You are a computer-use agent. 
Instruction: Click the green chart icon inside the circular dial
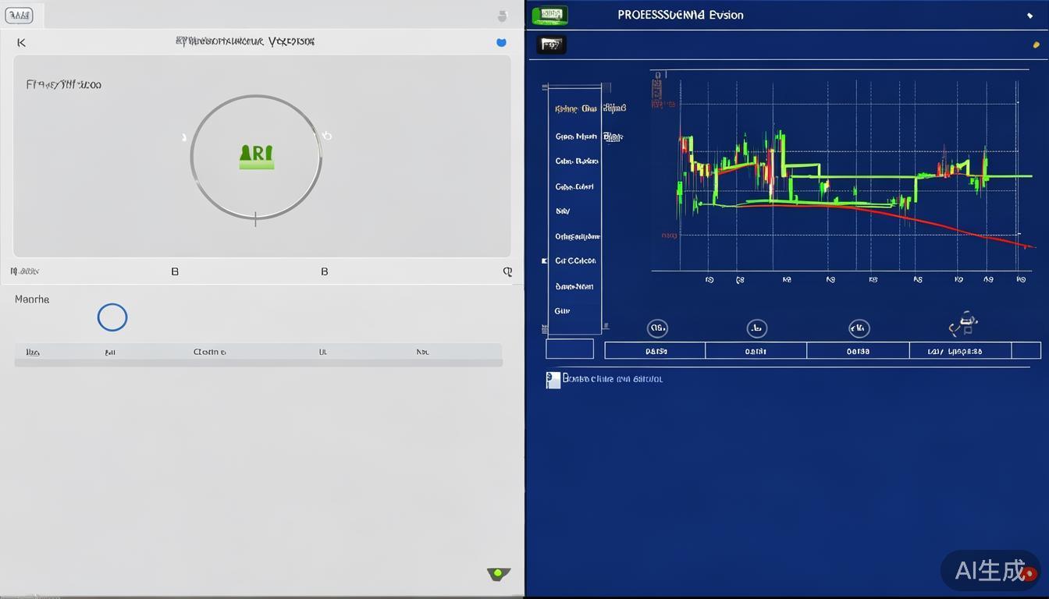256,157
